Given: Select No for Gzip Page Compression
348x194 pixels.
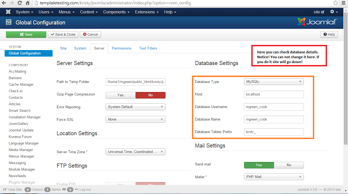Looking at the screenshot, I should click(150, 95).
